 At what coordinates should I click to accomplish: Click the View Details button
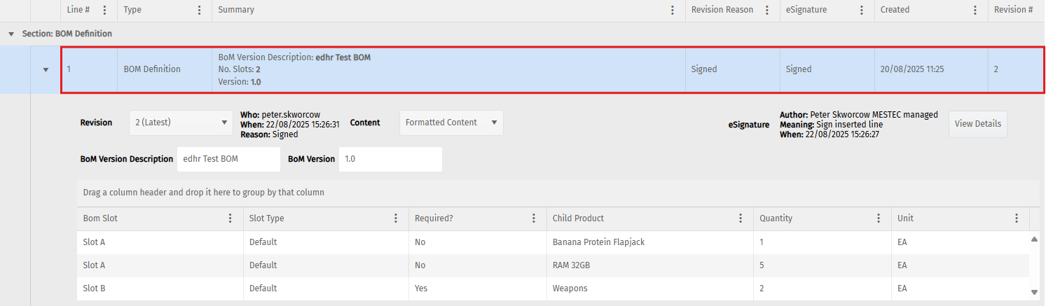[978, 124]
